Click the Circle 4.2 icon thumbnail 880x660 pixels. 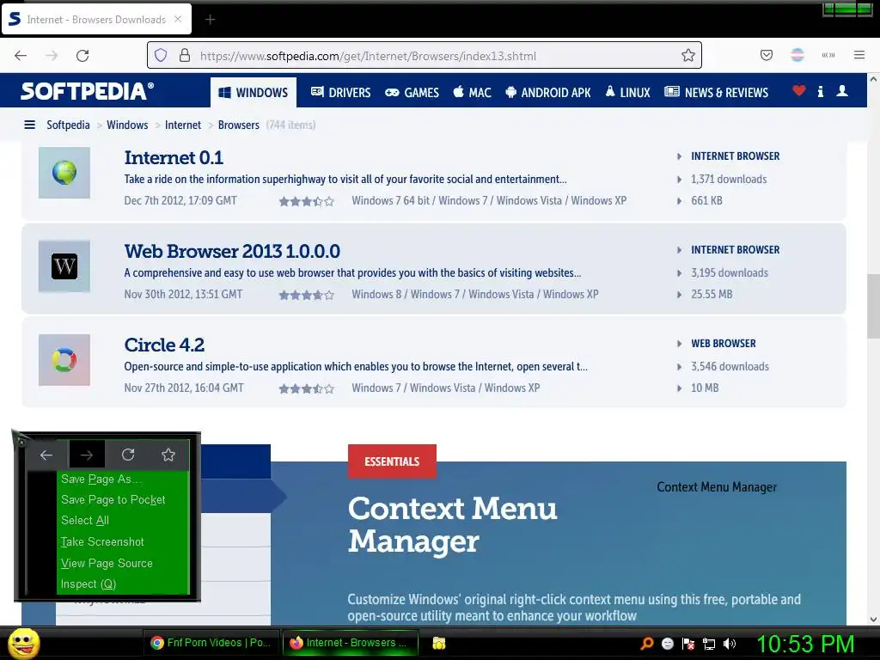[x=64, y=360]
